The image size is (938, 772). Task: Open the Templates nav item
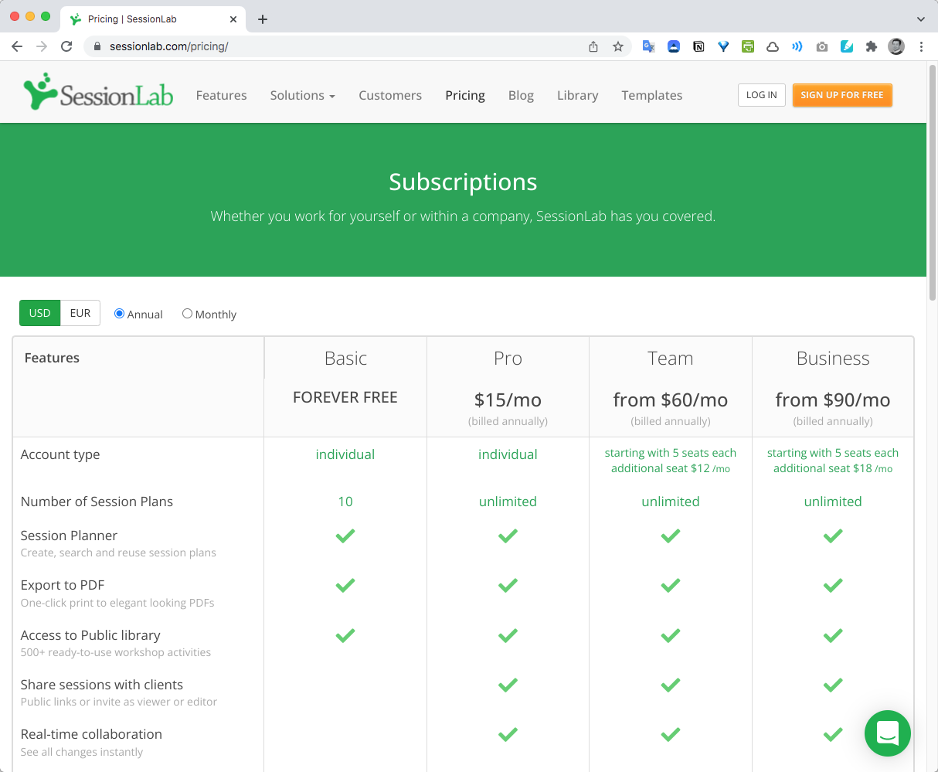point(652,95)
